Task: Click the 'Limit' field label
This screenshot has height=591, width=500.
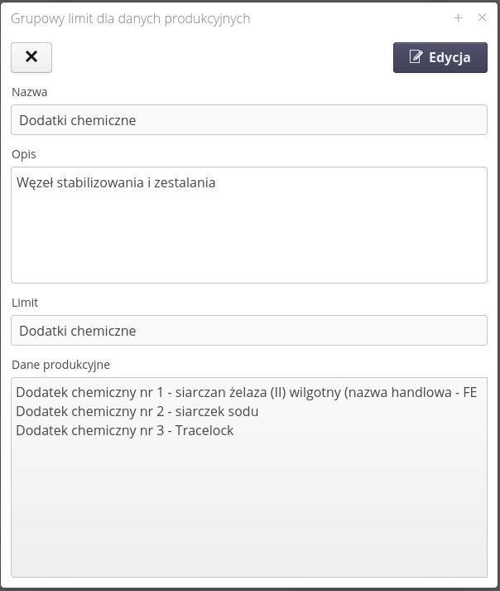Action: [x=25, y=303]
